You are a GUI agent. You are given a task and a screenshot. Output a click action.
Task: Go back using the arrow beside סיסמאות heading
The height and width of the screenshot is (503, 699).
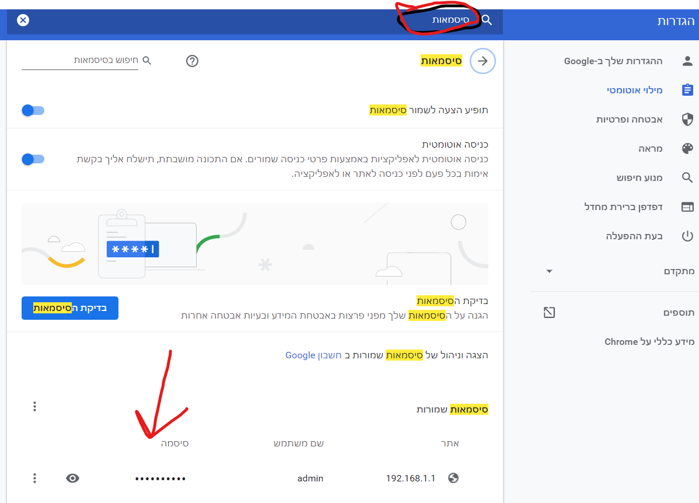tap(483, 61)
